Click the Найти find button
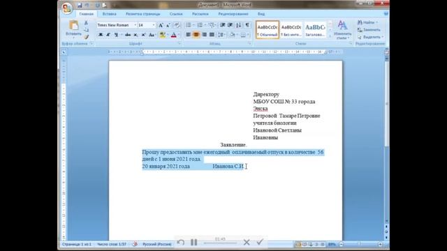 point(368,22)
